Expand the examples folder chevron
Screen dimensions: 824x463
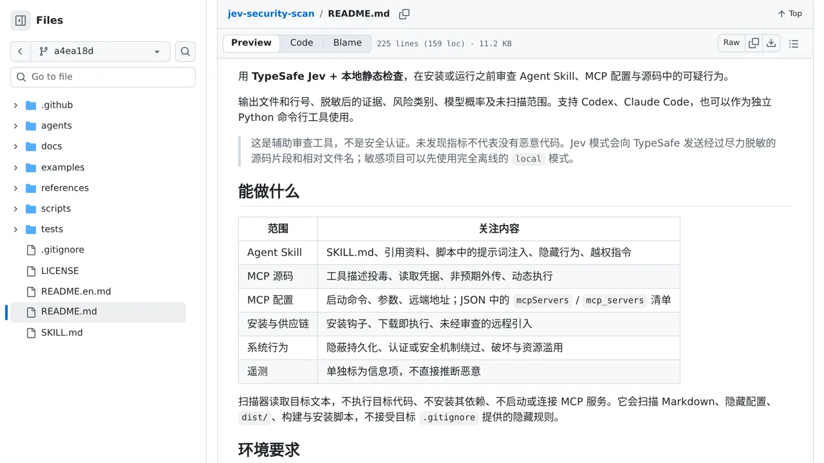pyautogui.click(x=15, y=167)
